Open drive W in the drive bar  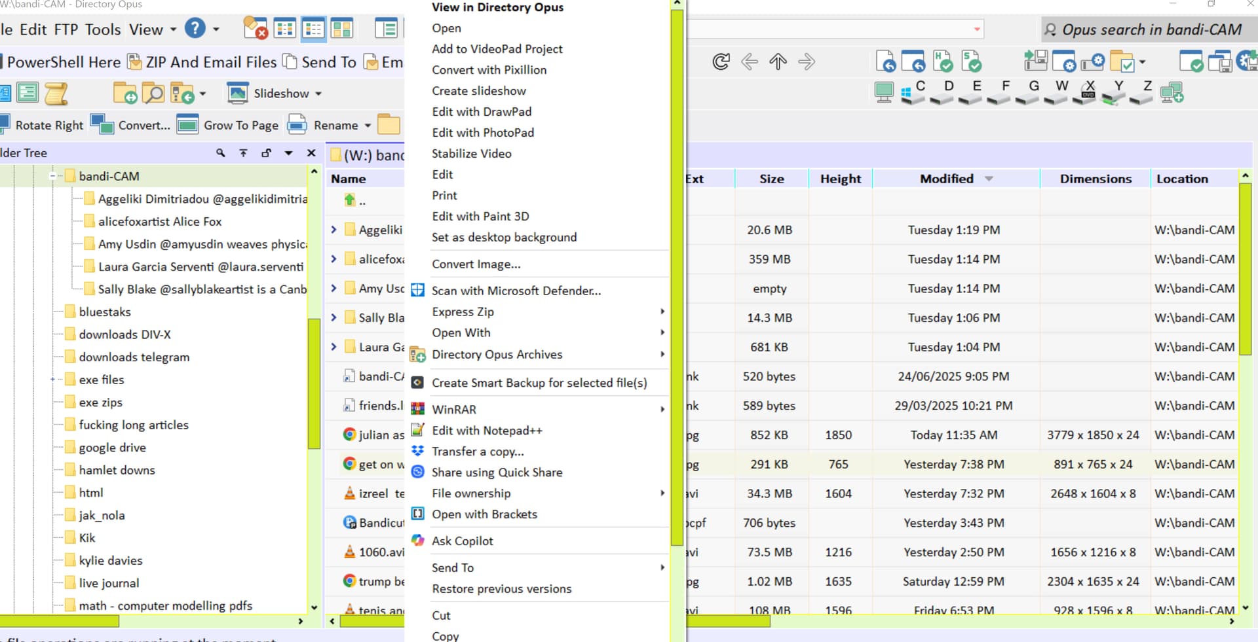(x=1057, y=92)
